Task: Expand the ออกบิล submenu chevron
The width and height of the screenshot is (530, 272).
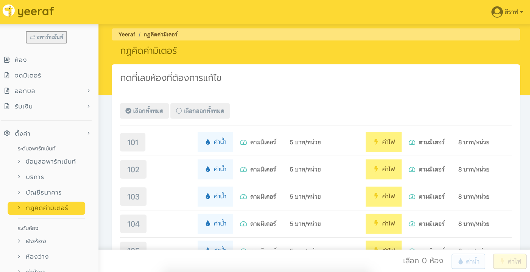Action: [89, 91]
